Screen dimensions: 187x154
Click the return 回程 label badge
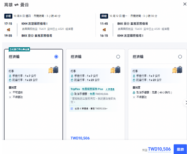pyautogui.click(x=104, y=16)
